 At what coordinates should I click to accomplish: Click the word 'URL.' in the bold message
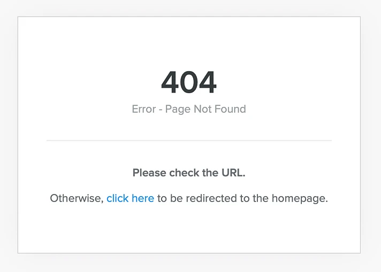pyautogui.click(x=233, y=173)
